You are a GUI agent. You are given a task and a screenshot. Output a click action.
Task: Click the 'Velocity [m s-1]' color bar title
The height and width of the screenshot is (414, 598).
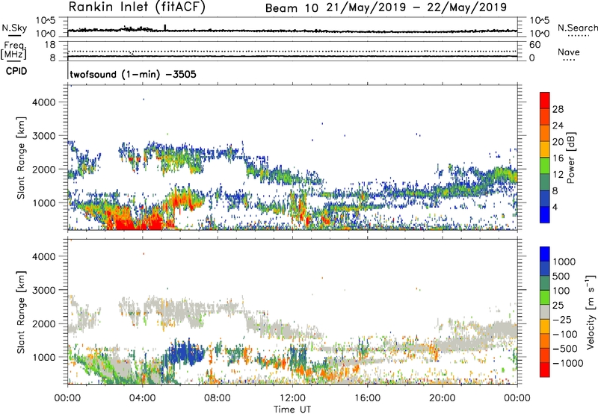591,312
